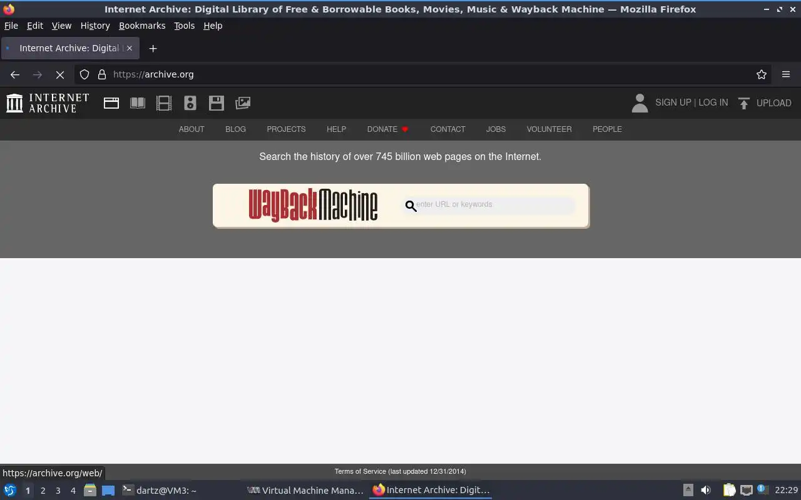The width and height of the screenshot is (801, 500).
Task: Open the Web section icon
Action: point(111,103)
